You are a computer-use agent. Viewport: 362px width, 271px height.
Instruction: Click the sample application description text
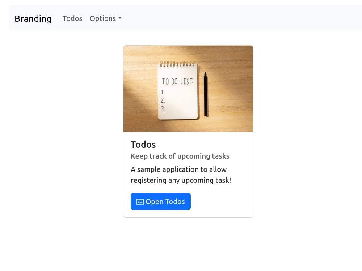pyautogui.click(x=181, y=175)
